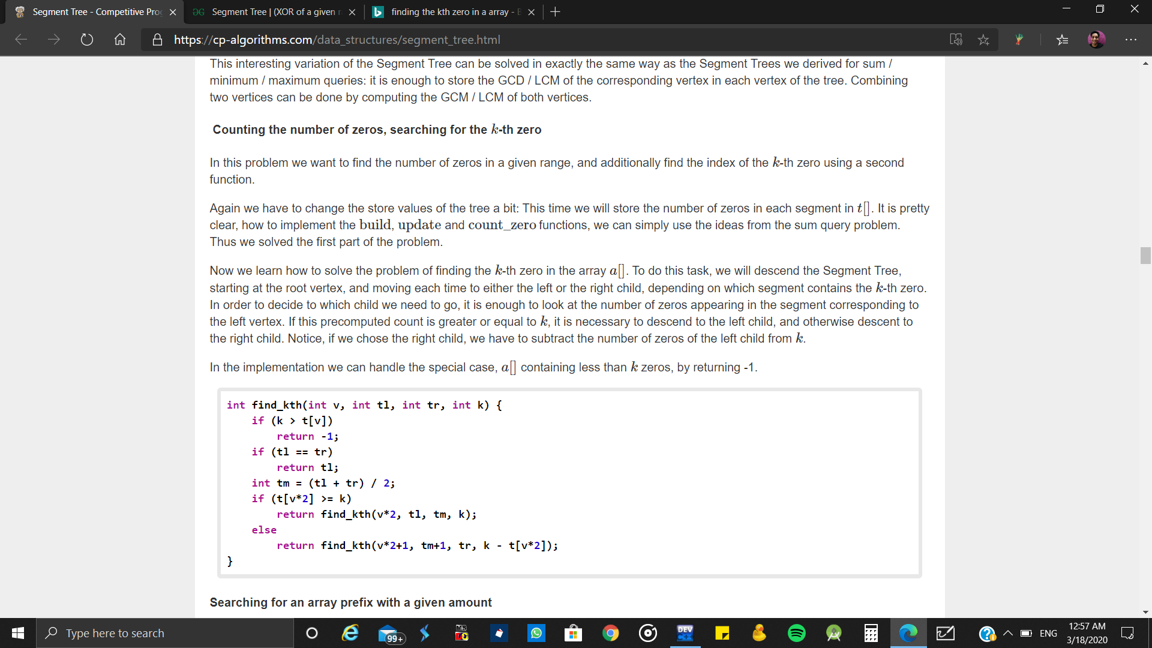
Task: Open the ENG language switcher in taskbar
Action: click(1048, 633)
